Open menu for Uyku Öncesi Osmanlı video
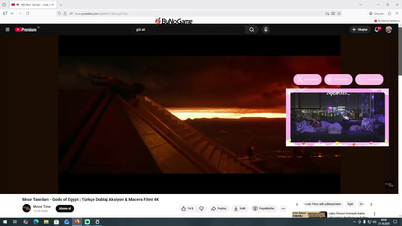Screen dimensions: 402x226 374,214
